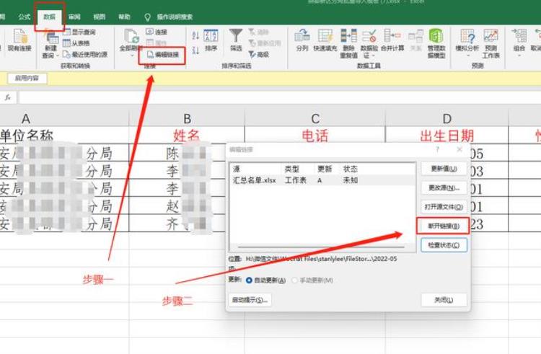Screen dimensions: 541x354
Task: Click 断开链接 (Break Link) button
Action: (x=444, y=226)
